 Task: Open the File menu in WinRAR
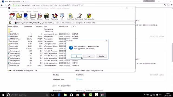click(9, 11)
